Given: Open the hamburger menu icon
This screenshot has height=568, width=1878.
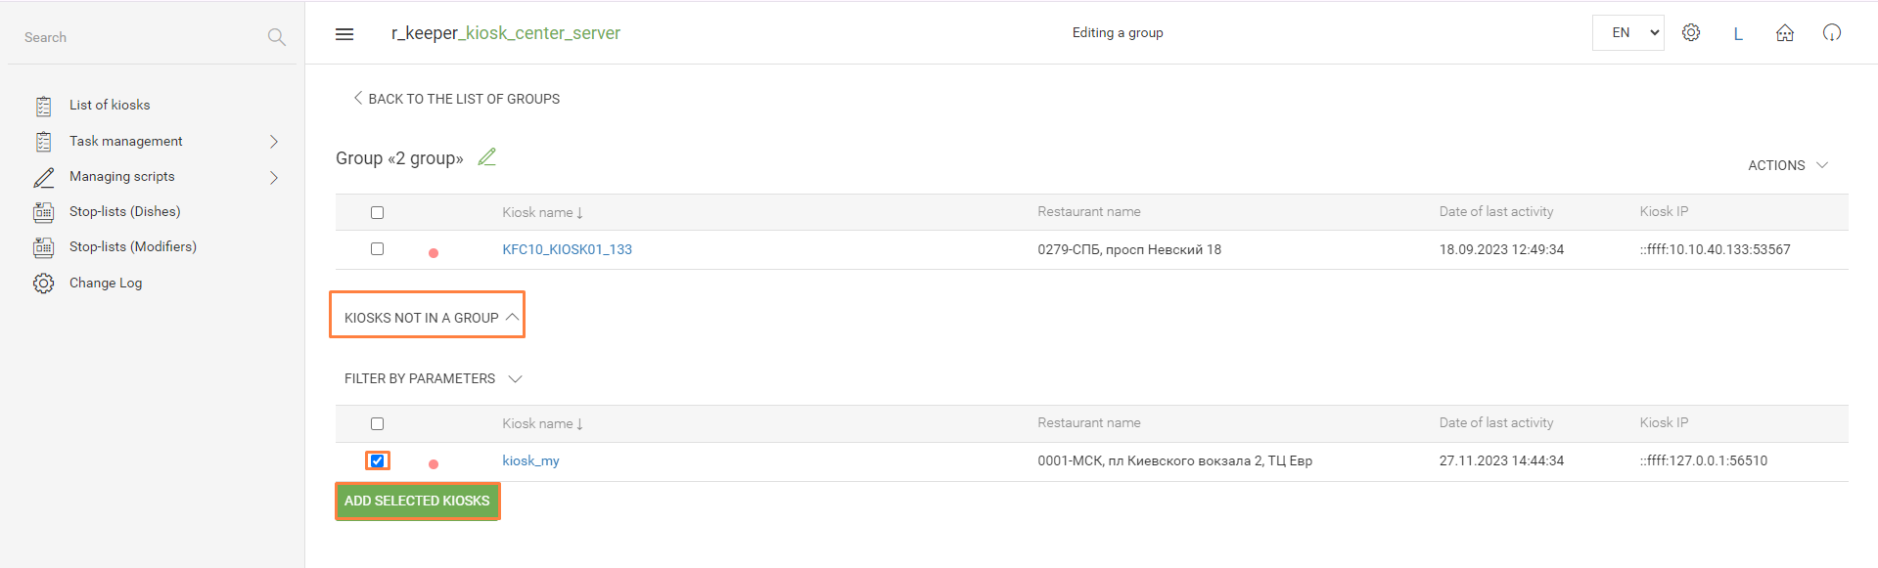Looking at the screenshot, I should (x=344, y=34).
